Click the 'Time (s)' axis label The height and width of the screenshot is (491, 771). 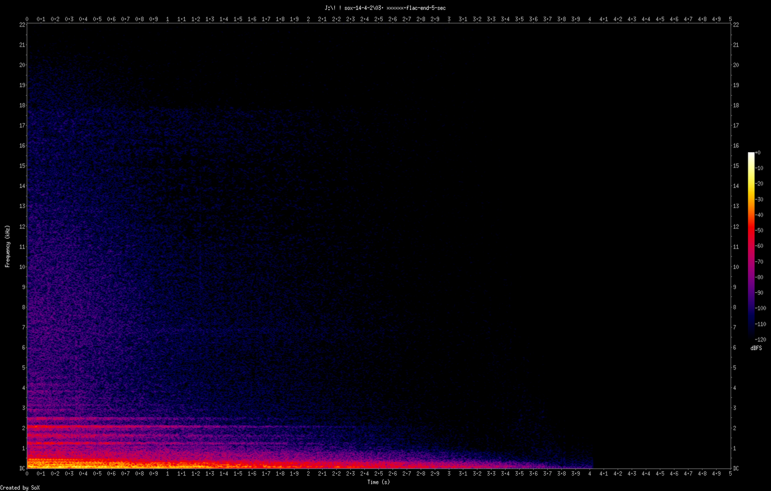(378, 482)
